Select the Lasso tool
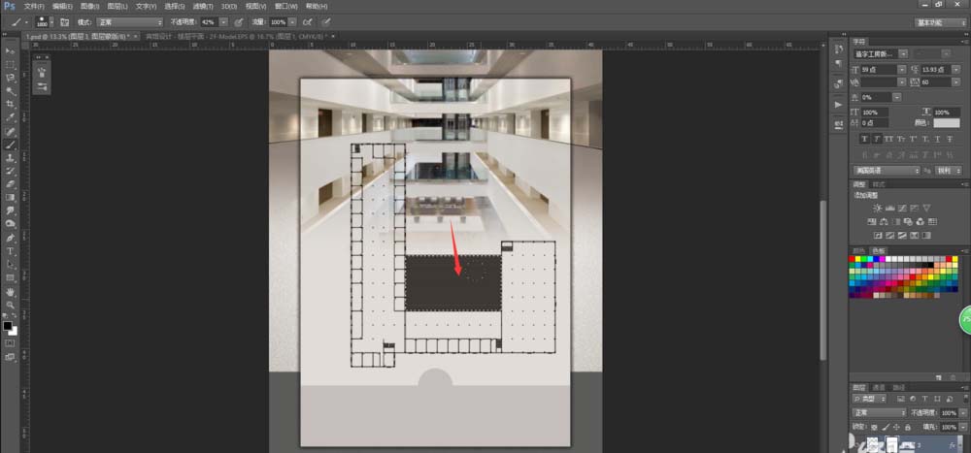971x453 pixels. pyautogui.click(x=10, y=78)
